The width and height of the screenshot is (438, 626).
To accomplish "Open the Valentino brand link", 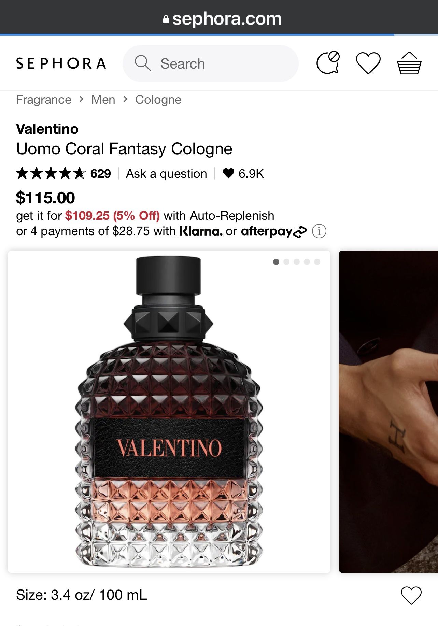I will click(47, 129).
